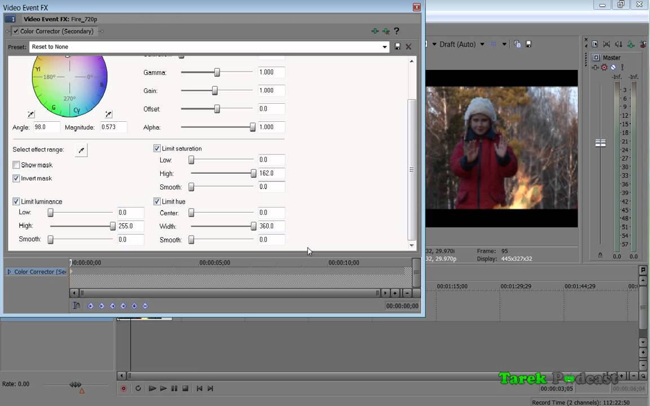Image resolution: width=650 pixels, height=406 pixels.
Task: Remove selected plug-in from chain
Action: coord(386,31)
